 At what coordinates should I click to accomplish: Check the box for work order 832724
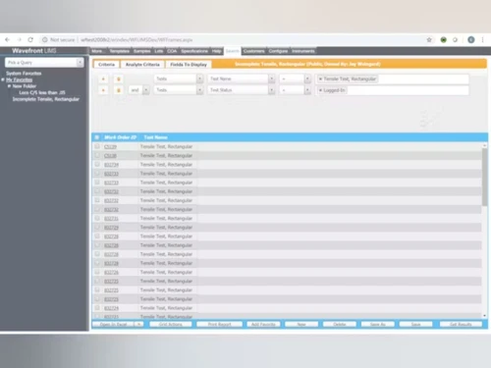[x=97, y=308]
